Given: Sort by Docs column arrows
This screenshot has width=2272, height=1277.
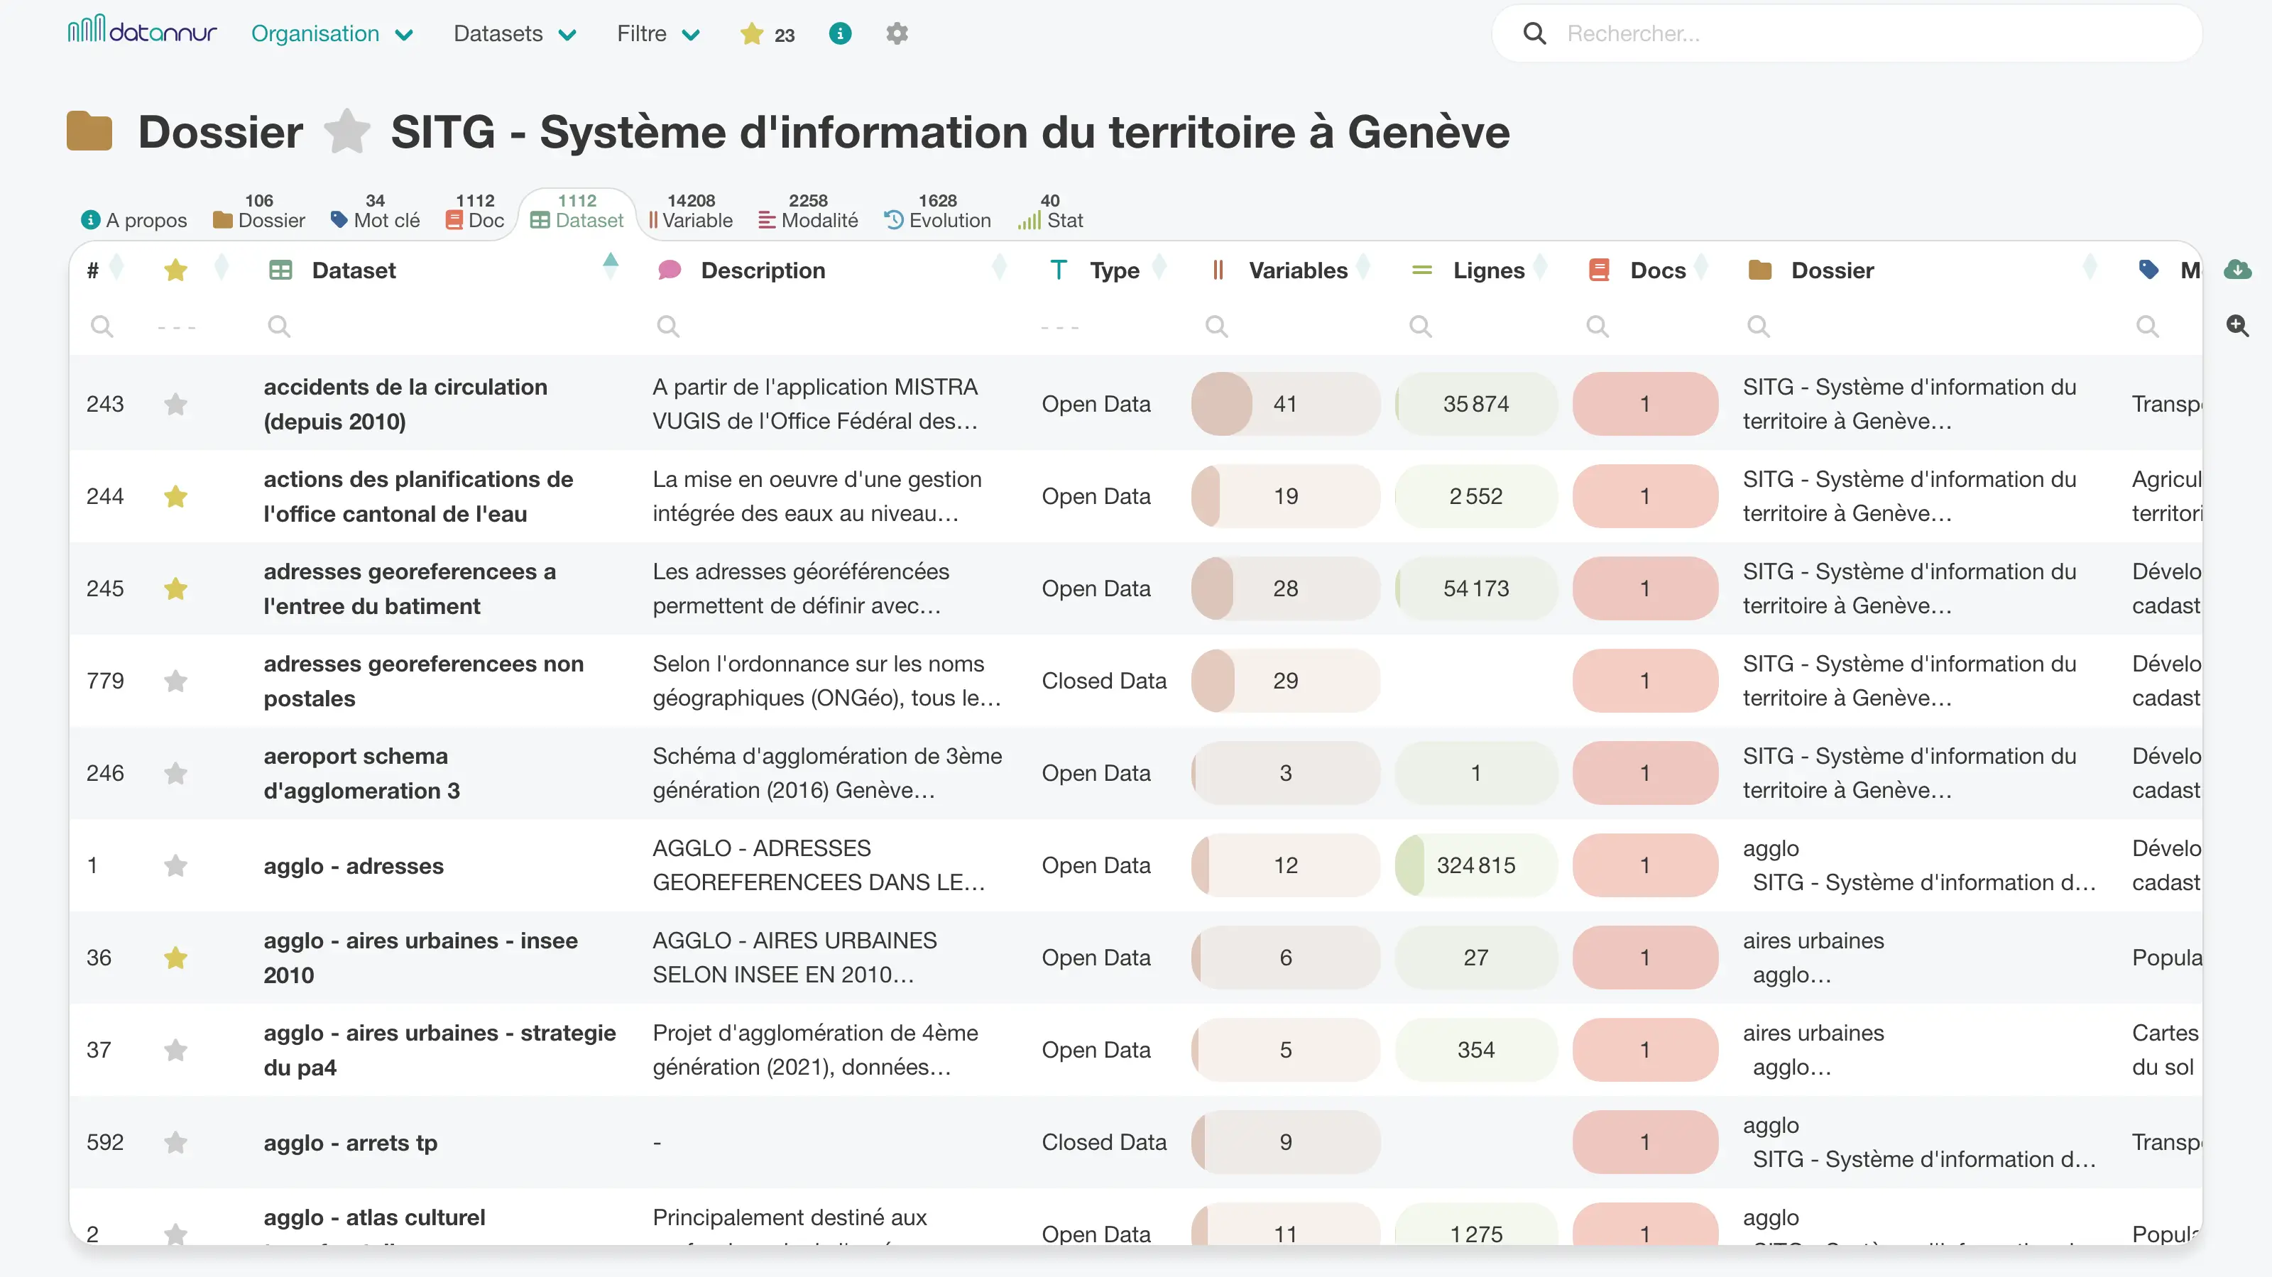Looking at the screenshot, I should [1701, 267].
